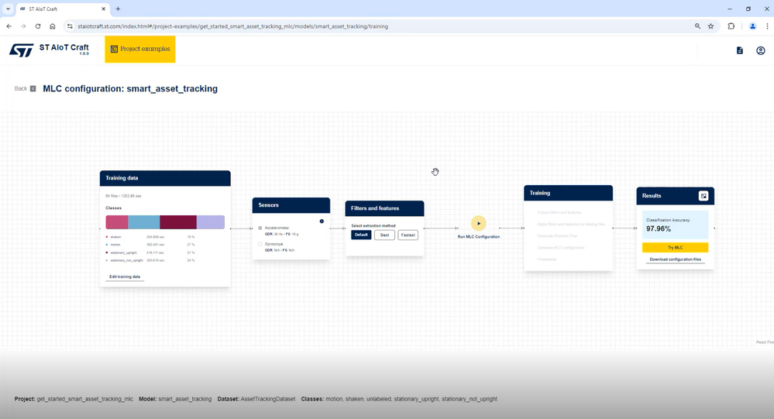Click the Sensors info icon
This screenshot has height=419, width=774.
point(322,221)
